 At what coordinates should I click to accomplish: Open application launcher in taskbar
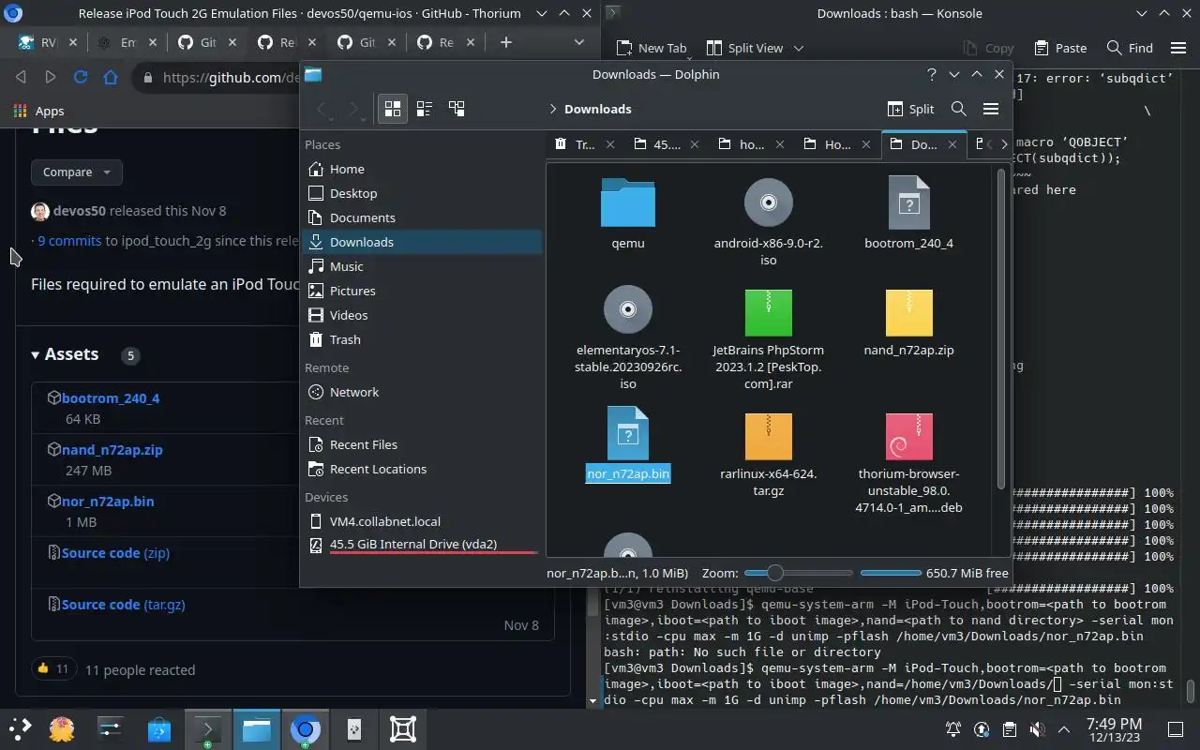(x=20, y=728)
